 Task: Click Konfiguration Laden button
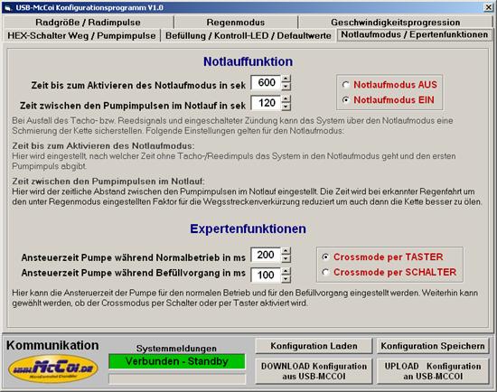pos(314,346)
